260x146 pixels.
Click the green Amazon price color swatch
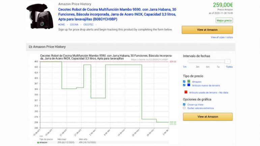[189, 81]
